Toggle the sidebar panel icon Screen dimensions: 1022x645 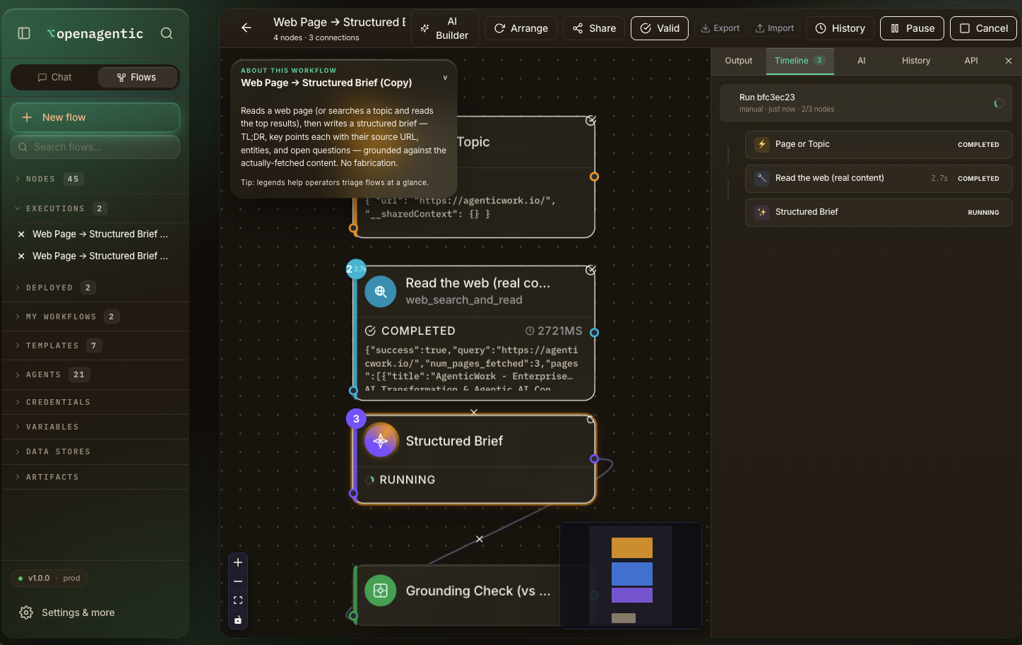tap(24, 33)
